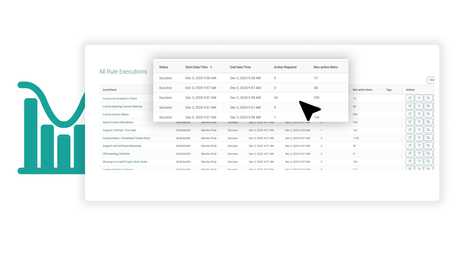This screenshot has height=254, width=457.
Task: Open report icon for Missing or Invalid Project Work Order
Action: point(428,161)
